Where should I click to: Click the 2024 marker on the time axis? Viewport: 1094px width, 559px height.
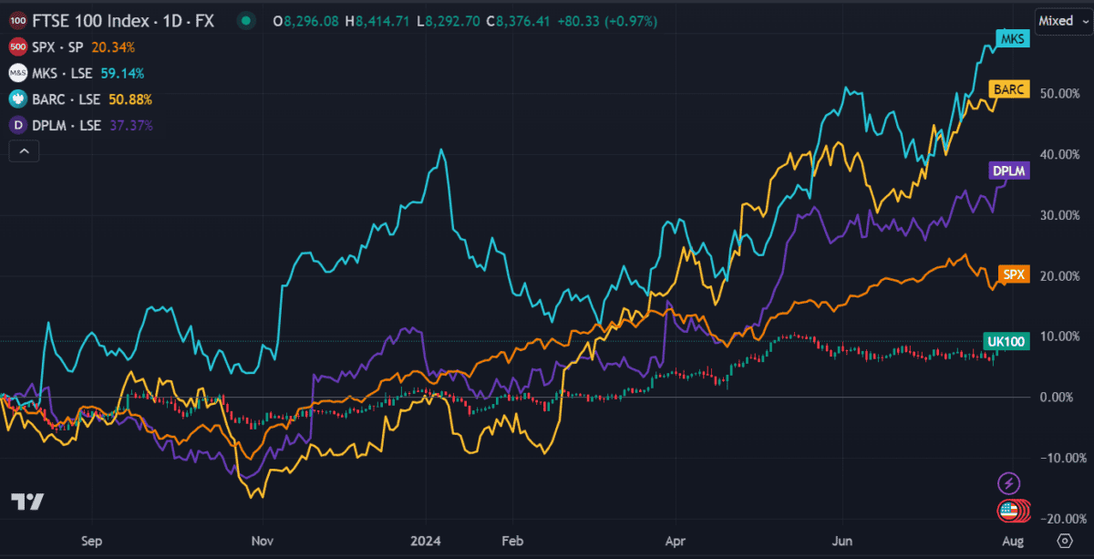point(427,540)
